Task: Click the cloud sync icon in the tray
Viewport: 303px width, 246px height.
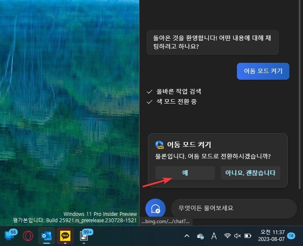Action: click(x=201, y=236)
